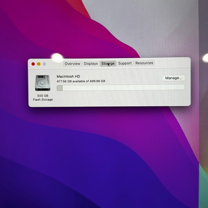This screenshot has width=208, height=208.
Task: Open the Resources tab
Action: (x=144, y=63)
